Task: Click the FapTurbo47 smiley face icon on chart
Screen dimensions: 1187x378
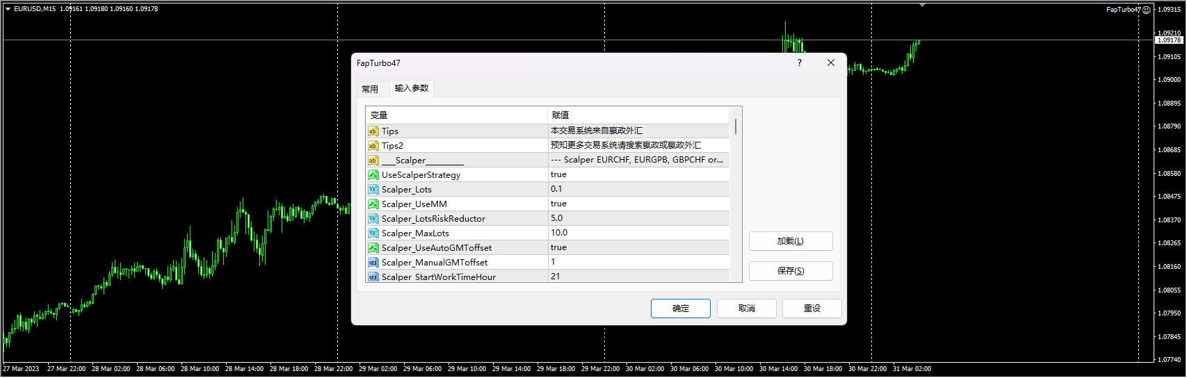Action: click(x=1146, y=10)
